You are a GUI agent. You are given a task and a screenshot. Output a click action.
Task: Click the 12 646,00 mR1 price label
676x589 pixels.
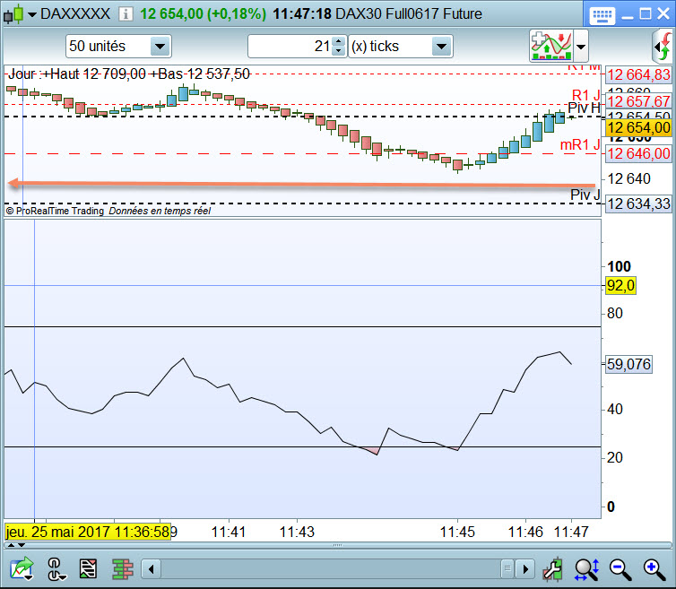(638, 153)
